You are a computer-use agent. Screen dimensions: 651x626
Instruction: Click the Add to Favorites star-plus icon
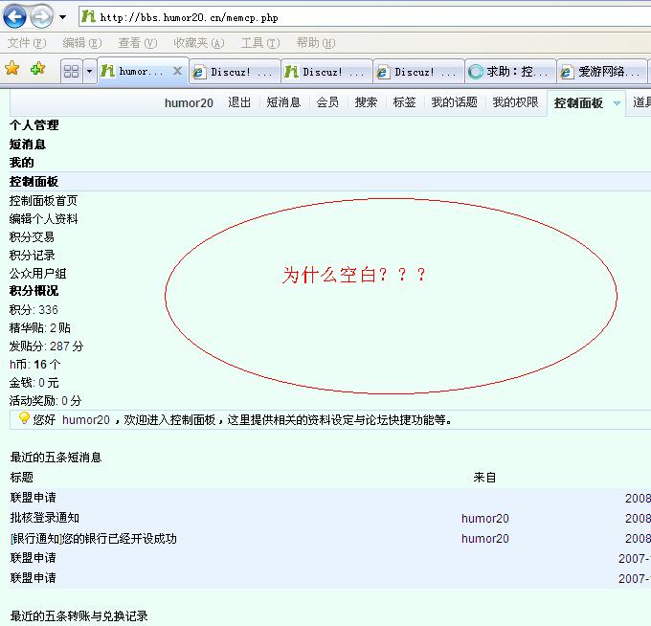[x=37, y=69]
